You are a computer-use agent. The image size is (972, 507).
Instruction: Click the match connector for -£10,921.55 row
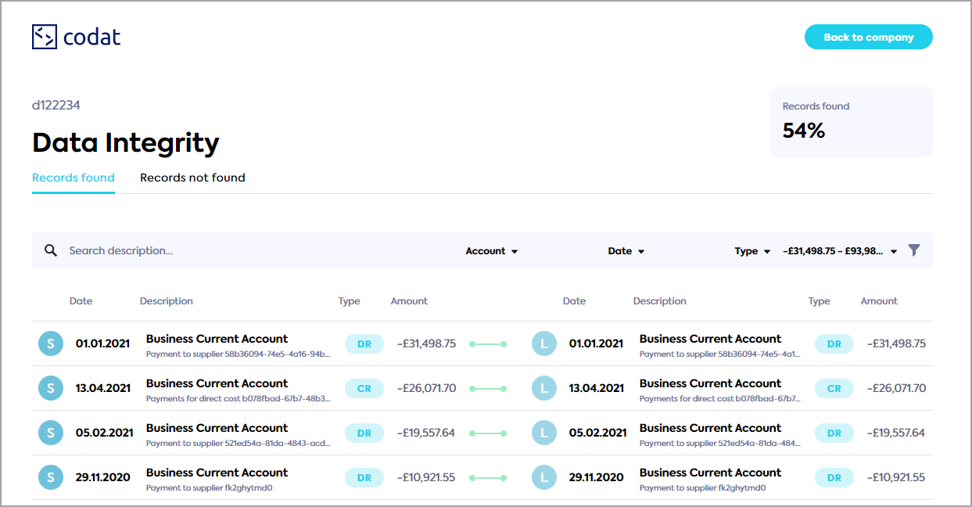pyautogui.click(x=488, y=478)
